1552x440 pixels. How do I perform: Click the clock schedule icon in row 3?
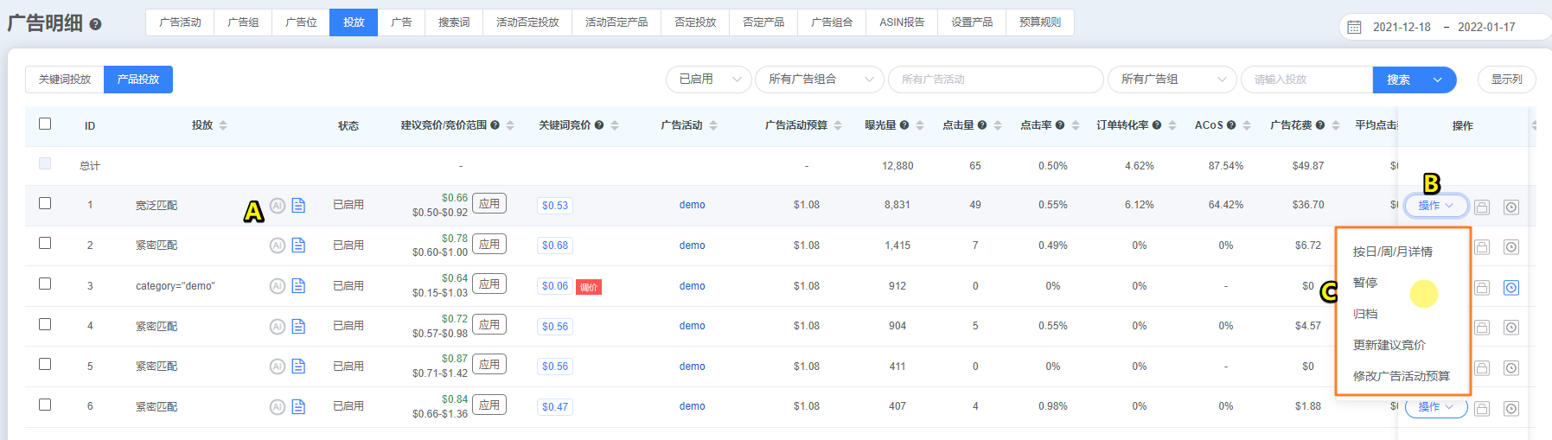point(1510,288)
